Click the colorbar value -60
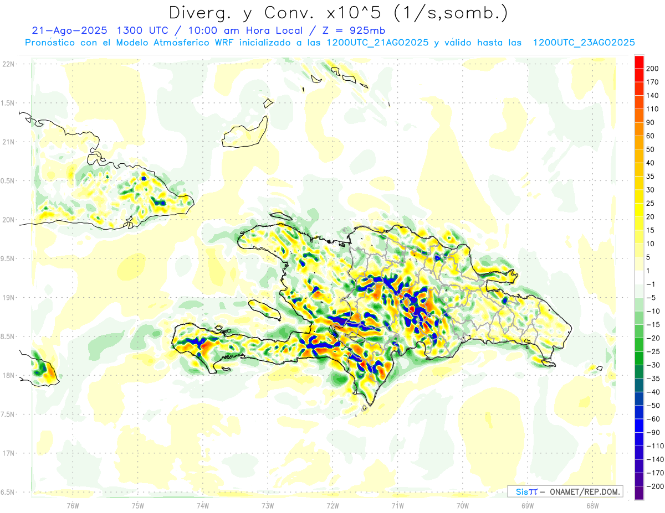Screen dimensions: 665x513 (x=653, y=419)
